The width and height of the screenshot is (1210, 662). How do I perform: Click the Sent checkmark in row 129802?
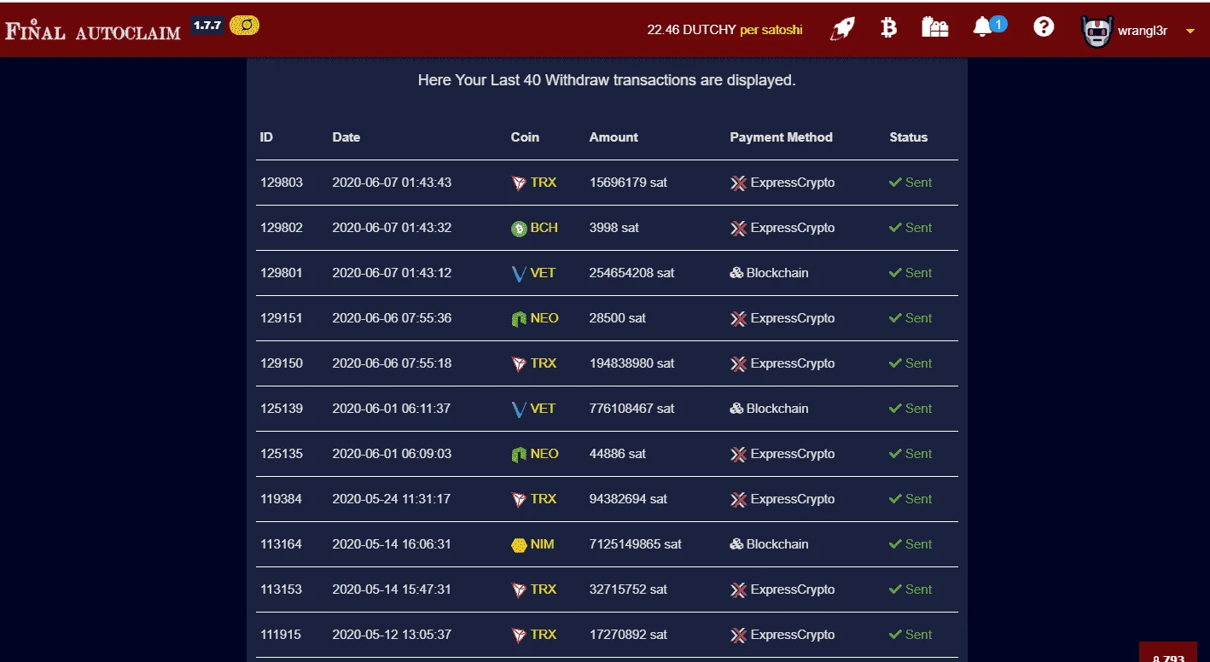pos(895,228)
